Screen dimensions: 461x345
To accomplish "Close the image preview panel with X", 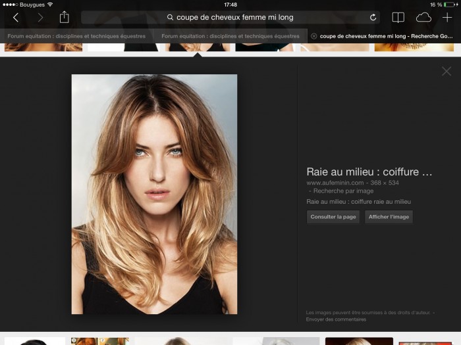I will click(447, 71).
